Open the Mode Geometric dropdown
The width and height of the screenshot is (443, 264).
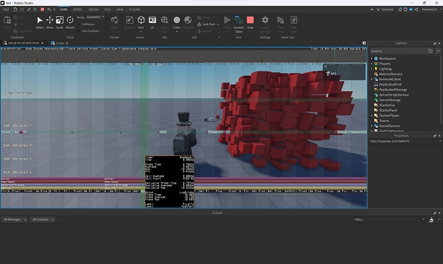pyautogui.click(x=95, y=17)
